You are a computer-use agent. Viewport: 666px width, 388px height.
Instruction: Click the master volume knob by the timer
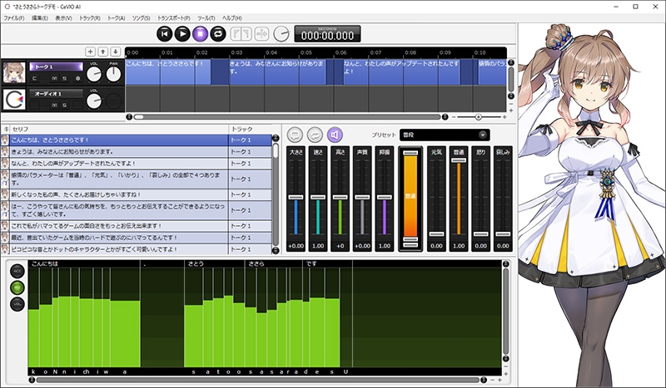tap(281, 33)
